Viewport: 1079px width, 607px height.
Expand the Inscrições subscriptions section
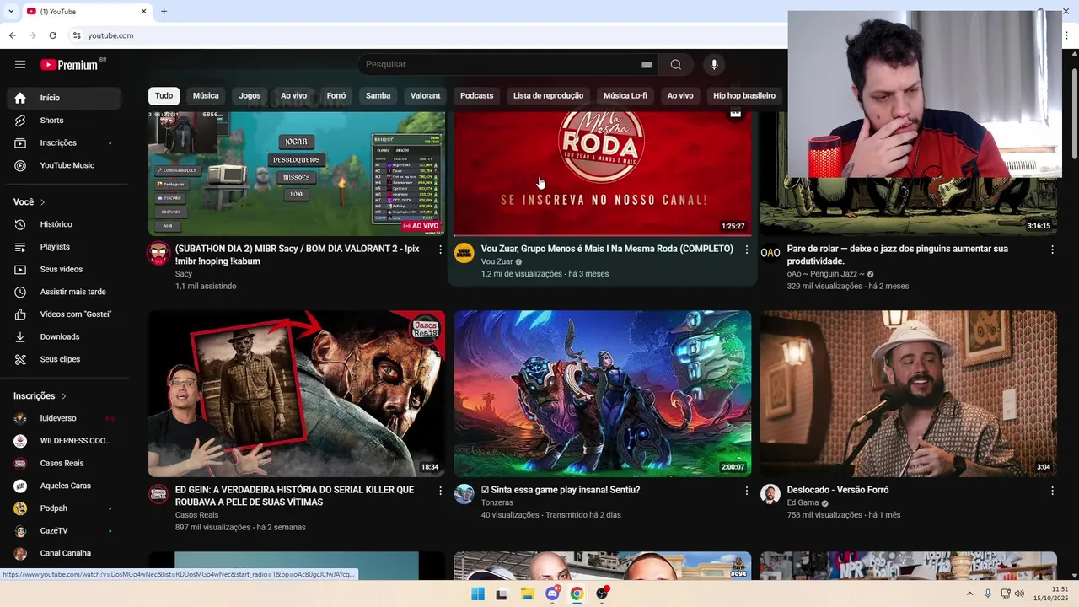tap(40, 396)
